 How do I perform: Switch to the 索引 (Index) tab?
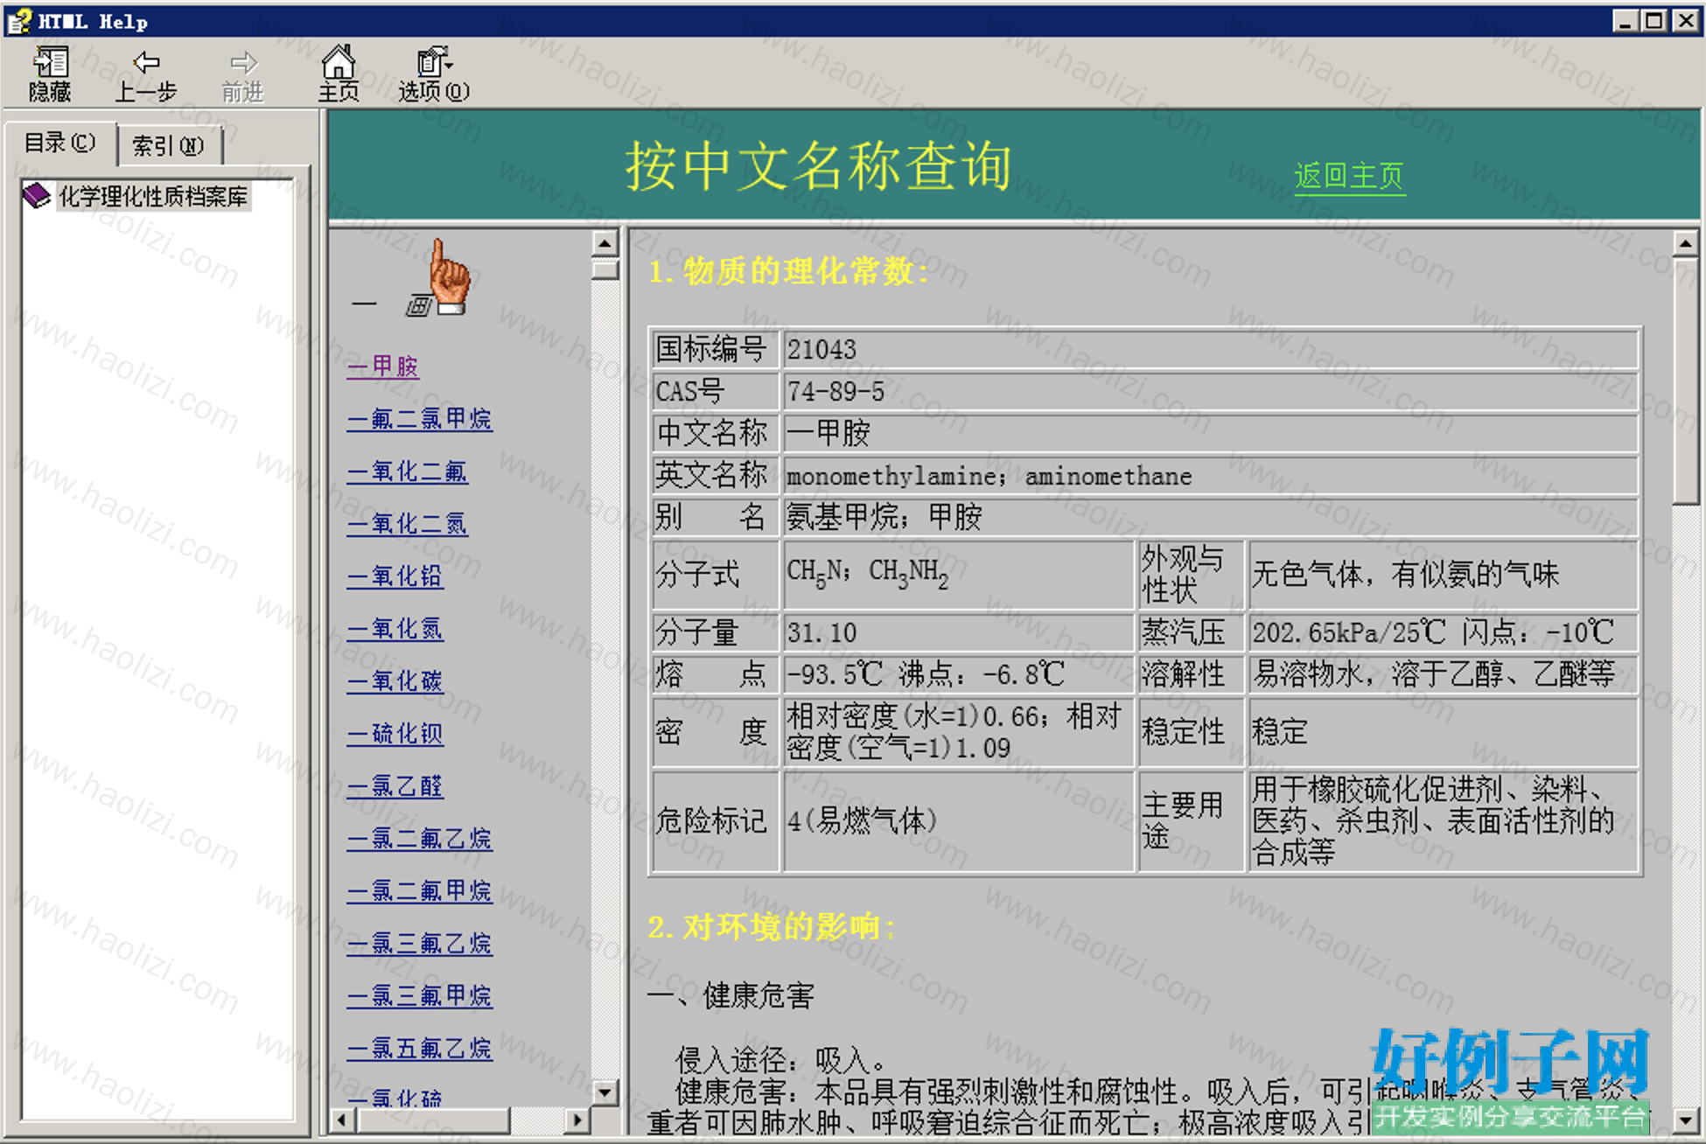pos(168,145)
